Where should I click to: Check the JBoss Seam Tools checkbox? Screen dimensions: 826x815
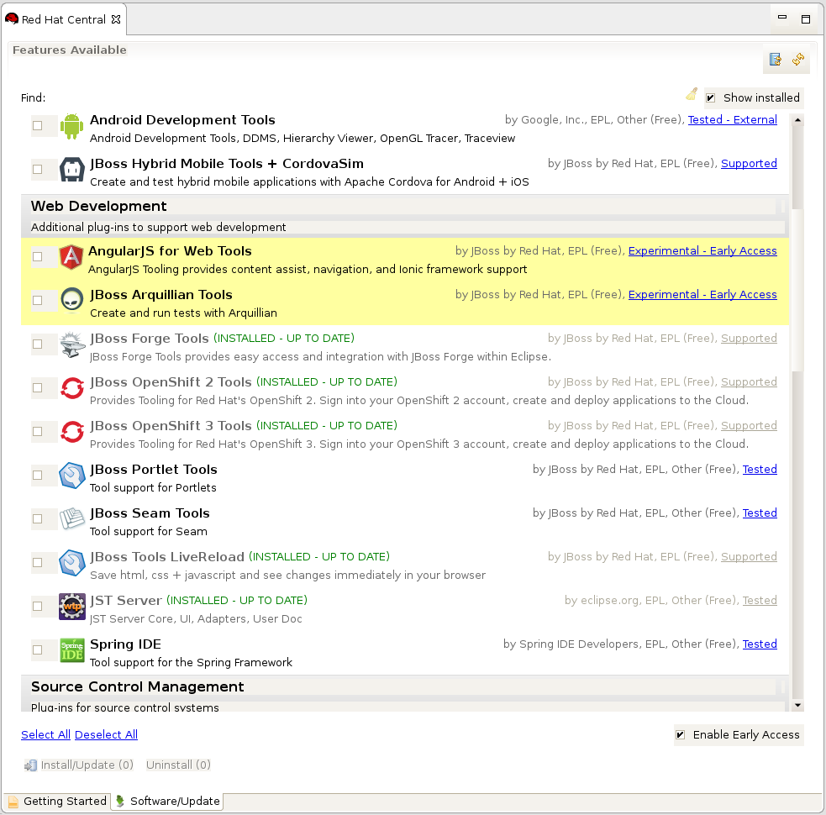(38, 519)
